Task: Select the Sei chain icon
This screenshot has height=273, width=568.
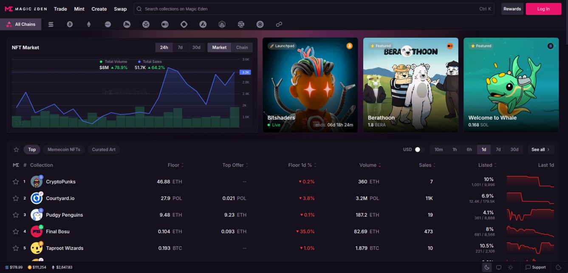Action: (x=241, y=25)
